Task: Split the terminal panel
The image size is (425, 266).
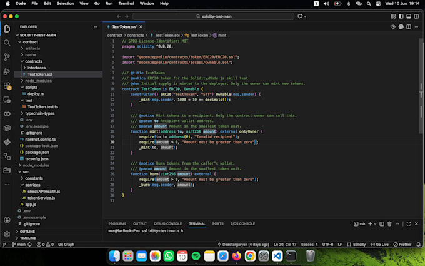Action: click(x=382, y=224)
